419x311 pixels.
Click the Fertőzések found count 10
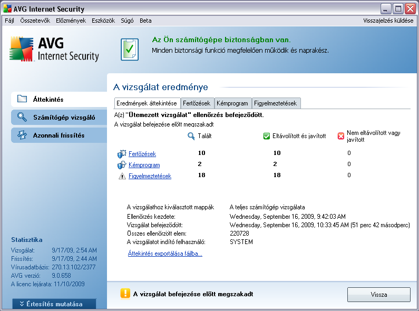[202, 153]
